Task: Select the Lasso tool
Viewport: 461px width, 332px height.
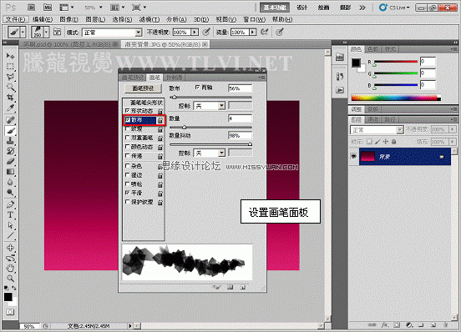Action: click(10, 77)
